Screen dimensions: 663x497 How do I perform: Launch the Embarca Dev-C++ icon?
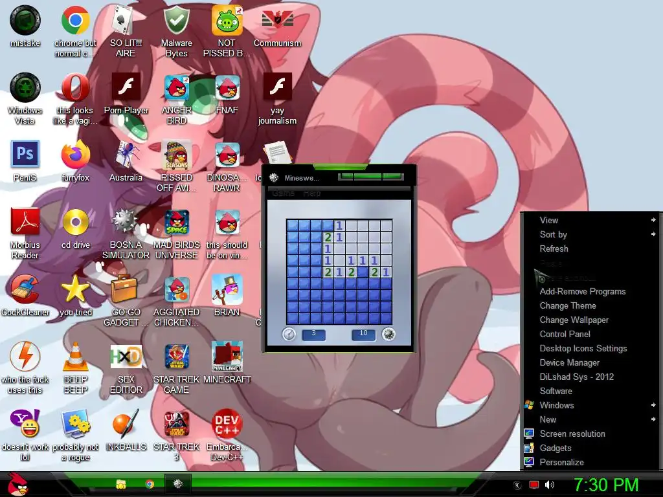click(x=227, y=424)
